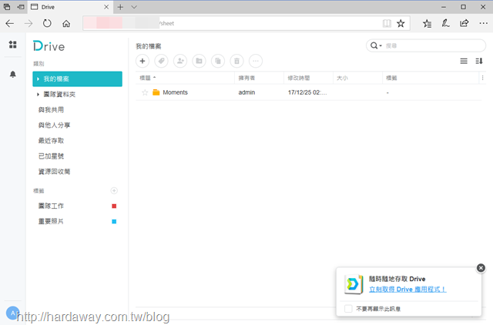
Task: Click the Moments folder name
Action: pos(175,92)
